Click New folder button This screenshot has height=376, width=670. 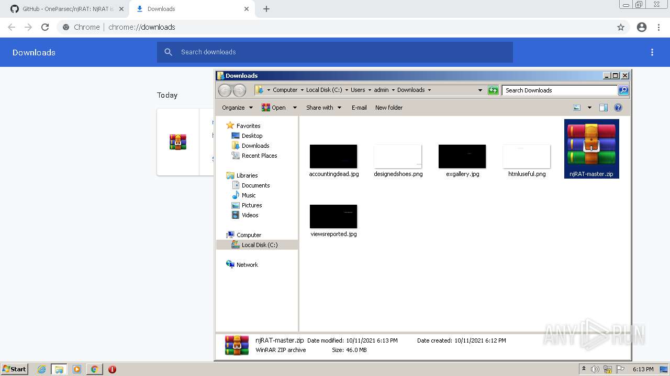tap(389, 108)
